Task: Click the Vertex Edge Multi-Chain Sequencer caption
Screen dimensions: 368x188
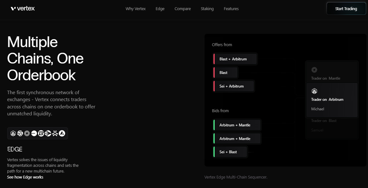Action: pyautogui.click(x=236, y=177)
